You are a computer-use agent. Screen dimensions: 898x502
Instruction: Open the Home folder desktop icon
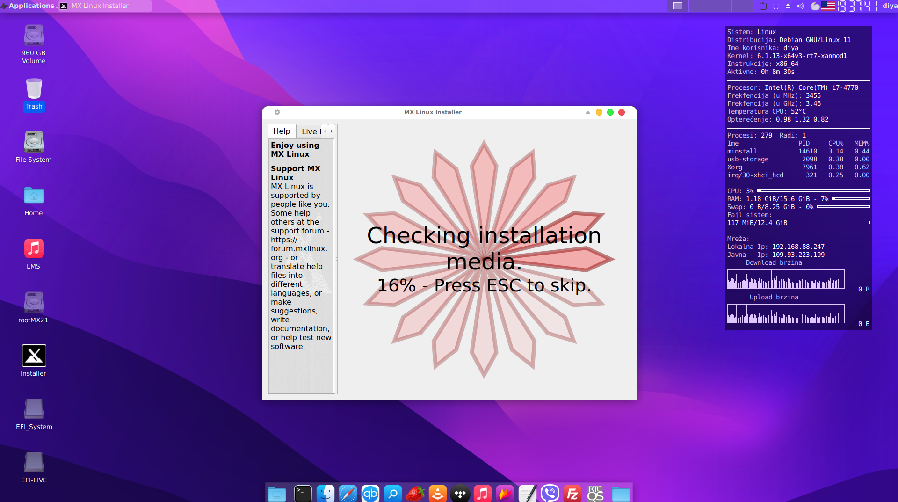click(34, 201)
